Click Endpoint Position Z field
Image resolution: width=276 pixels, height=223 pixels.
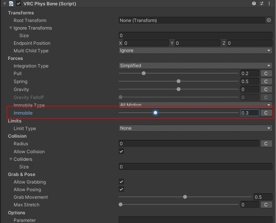tap(249, 43)
